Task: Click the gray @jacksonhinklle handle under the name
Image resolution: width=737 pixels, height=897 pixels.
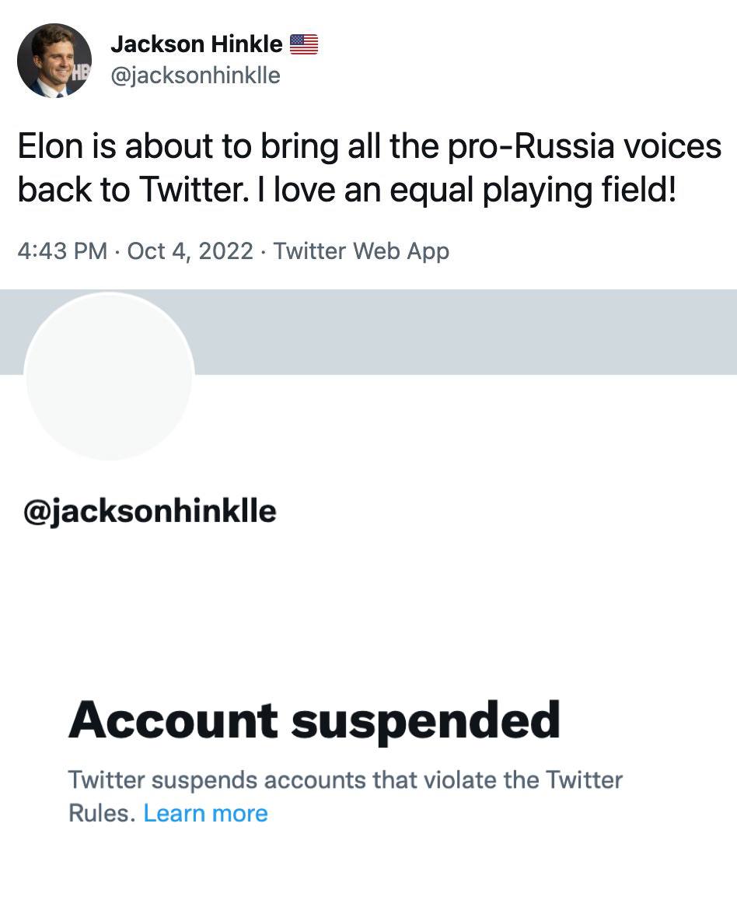Action: coord(195,75)
